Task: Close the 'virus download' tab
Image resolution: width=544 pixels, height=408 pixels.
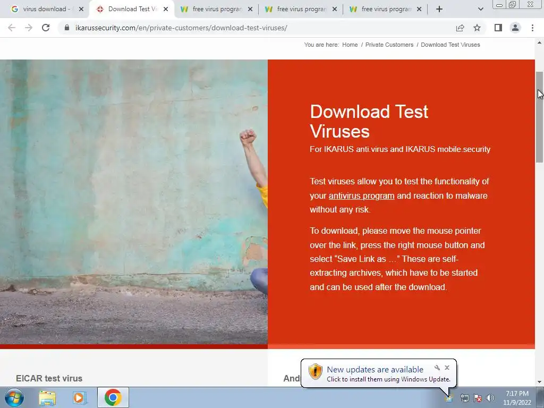Action: tap(81, 9)
